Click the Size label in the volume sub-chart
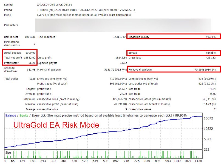The image size is (221, 164). point(8,153)
